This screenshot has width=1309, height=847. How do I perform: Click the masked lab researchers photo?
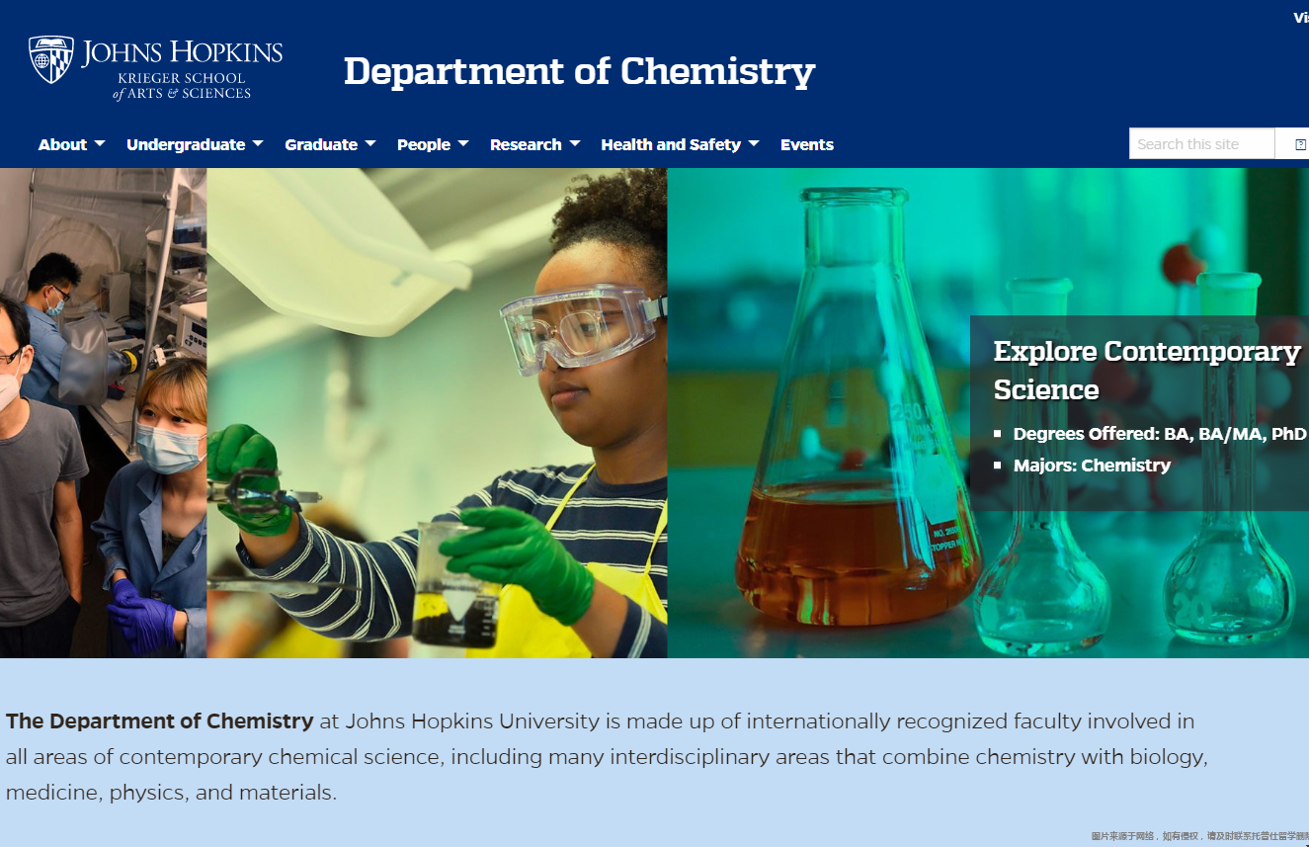[103, 412]
